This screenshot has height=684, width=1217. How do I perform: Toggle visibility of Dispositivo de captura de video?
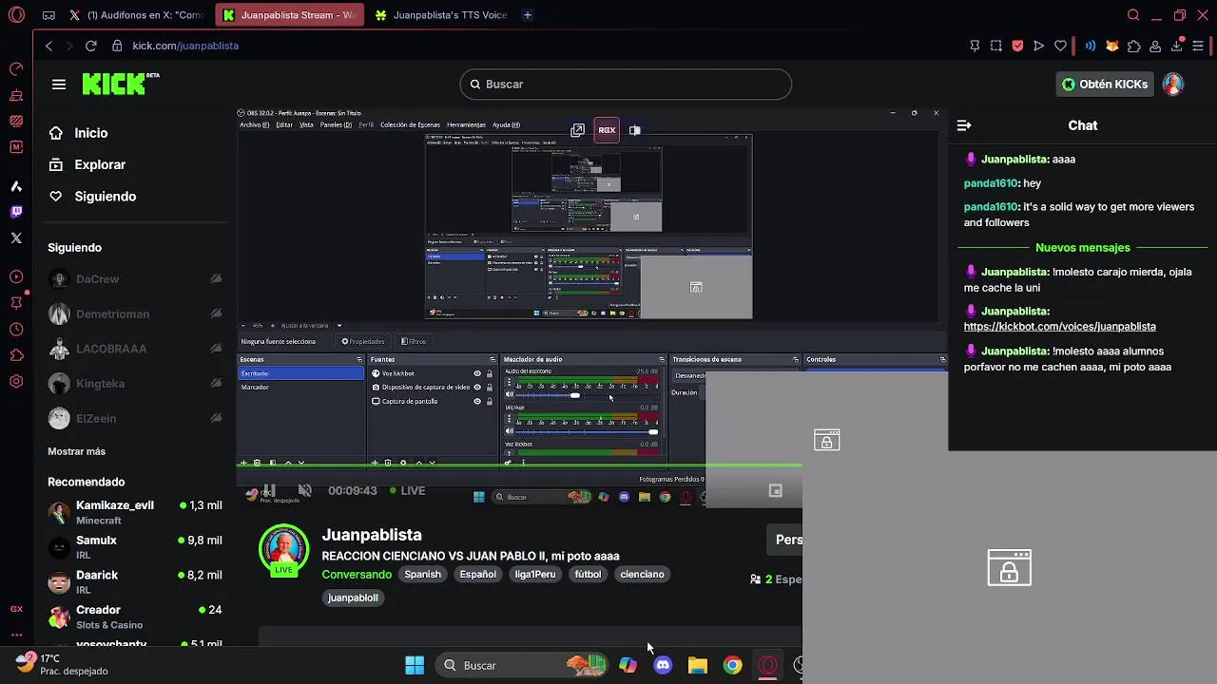(477, 388)
